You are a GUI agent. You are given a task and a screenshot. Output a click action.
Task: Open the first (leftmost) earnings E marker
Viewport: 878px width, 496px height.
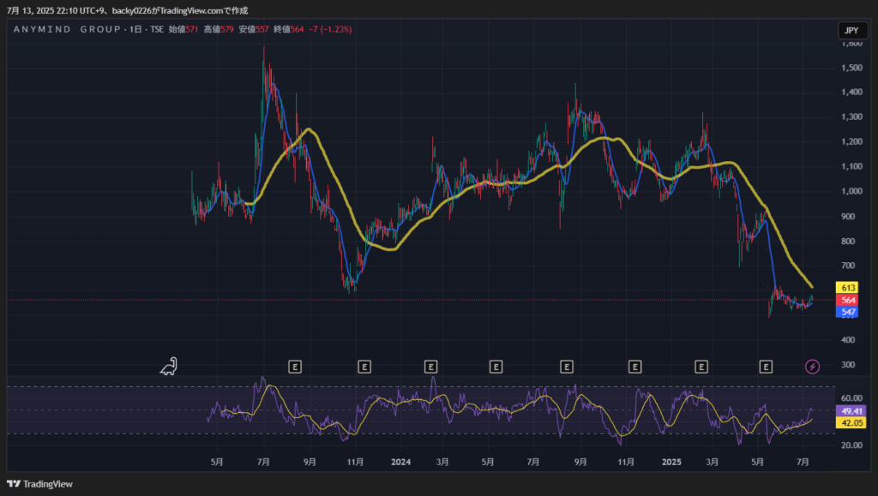pos(295,367)
